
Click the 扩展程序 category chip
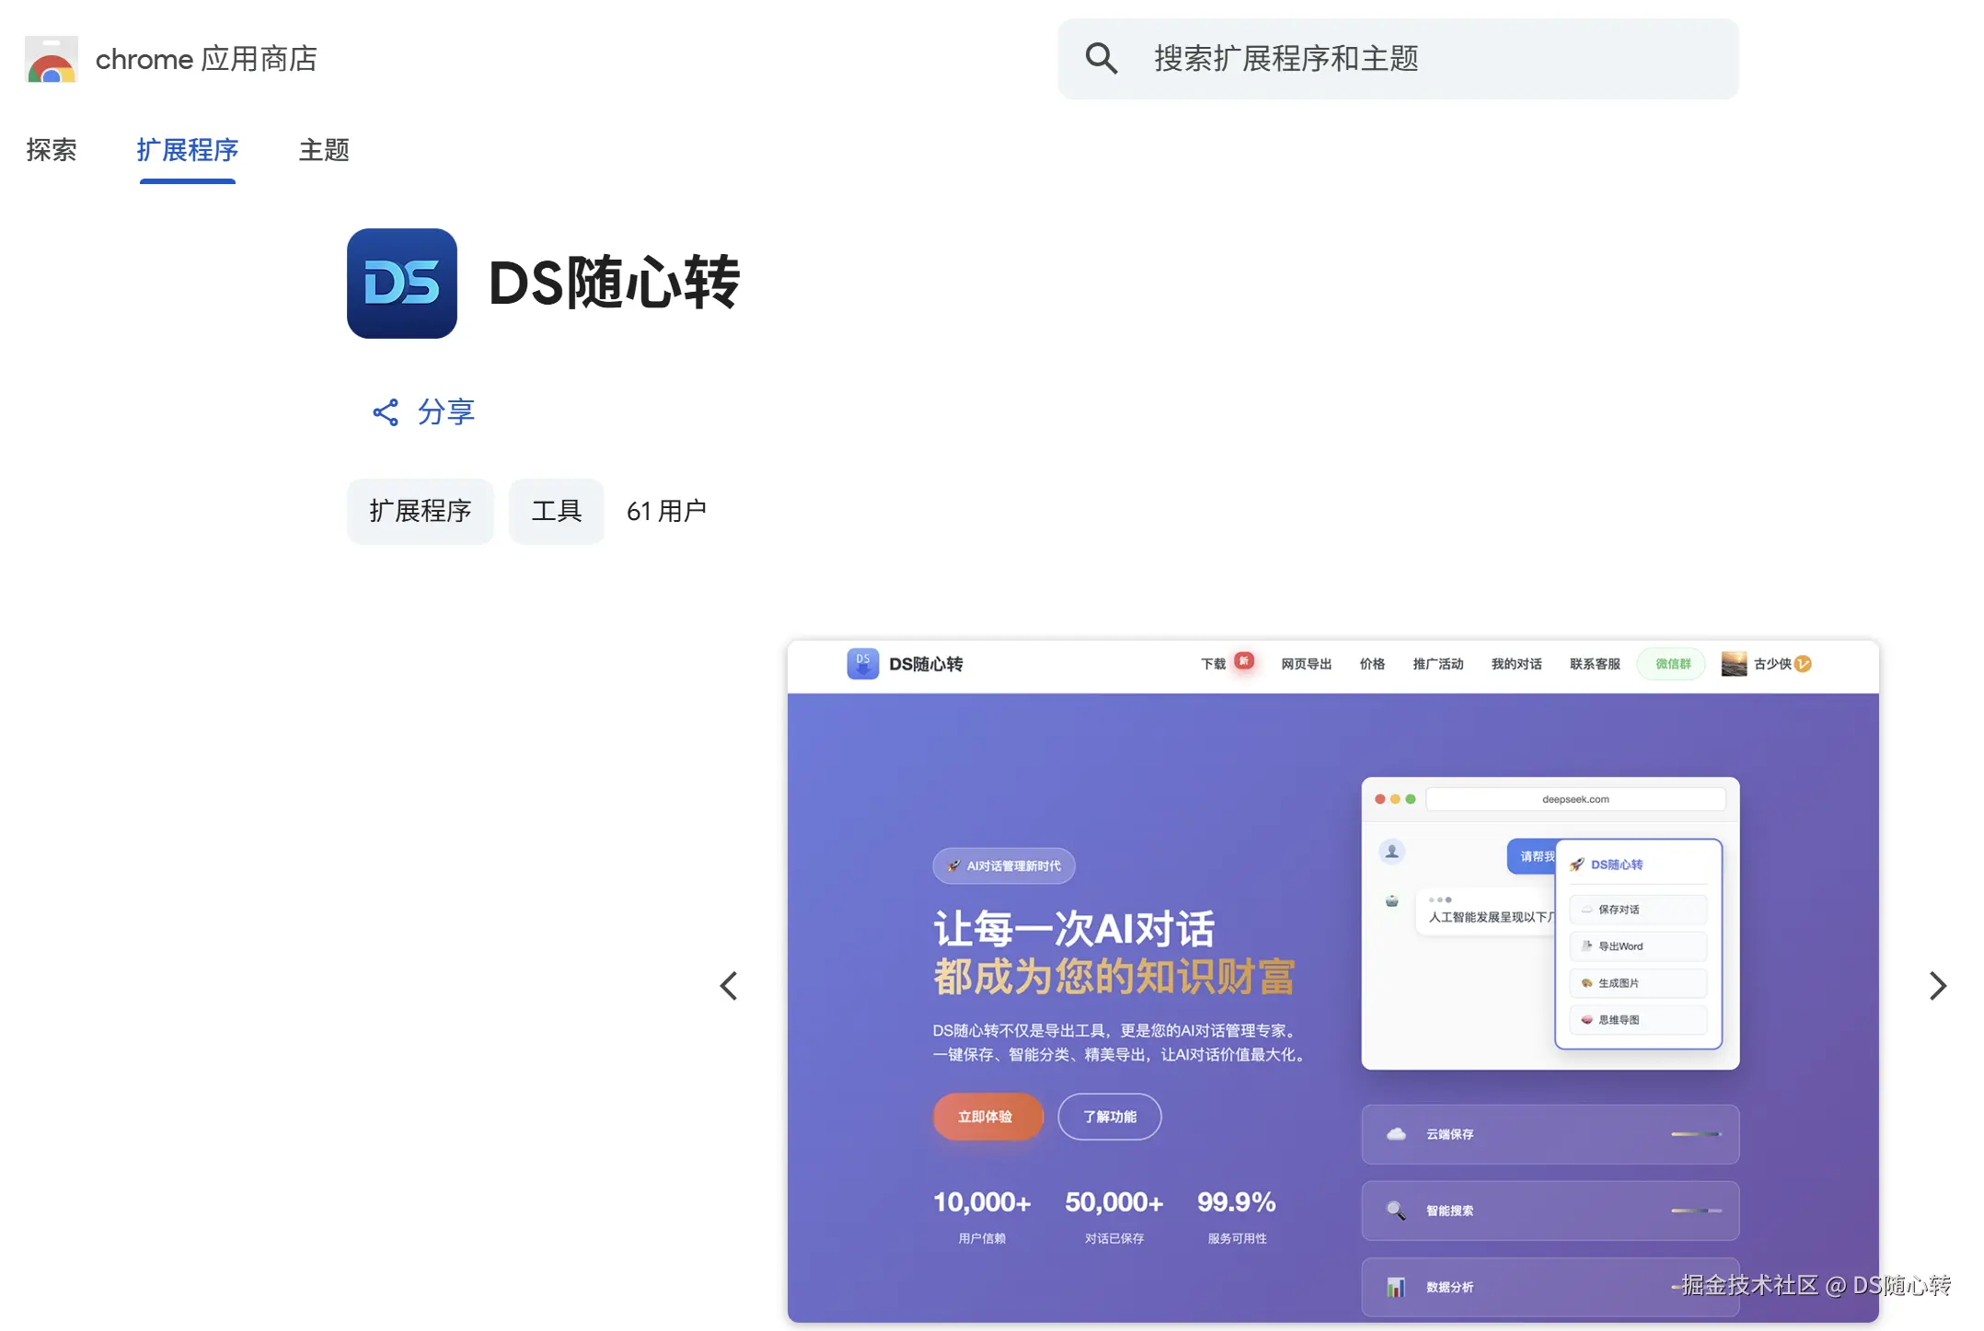click(420, 511)
